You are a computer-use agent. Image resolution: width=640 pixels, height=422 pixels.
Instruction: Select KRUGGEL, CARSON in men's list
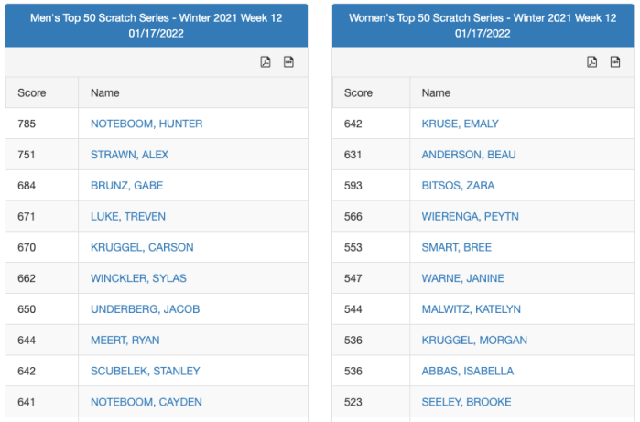(x=142, y=247)
